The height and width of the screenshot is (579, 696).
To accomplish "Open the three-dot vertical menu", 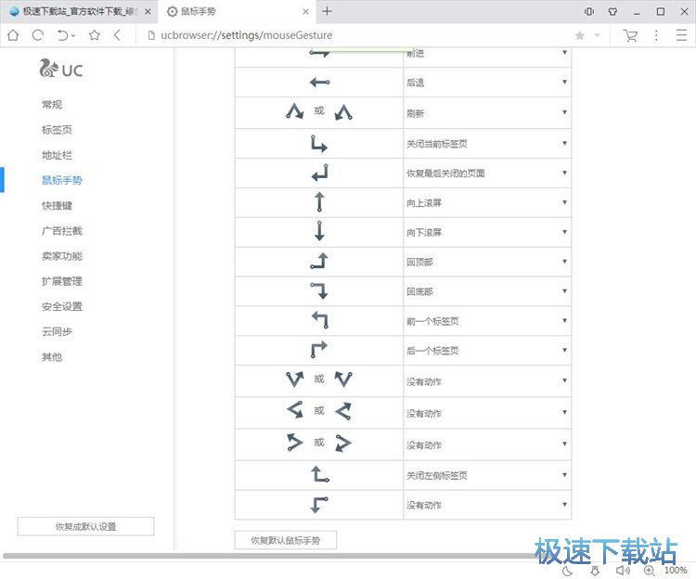I will (656, 35).
